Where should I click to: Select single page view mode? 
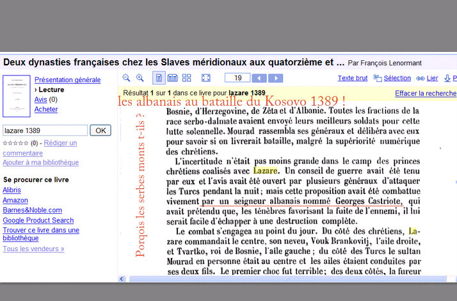[x=159, y=78]
